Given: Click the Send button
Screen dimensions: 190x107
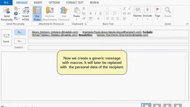Looking at the screenshot, I should (7, 38).
